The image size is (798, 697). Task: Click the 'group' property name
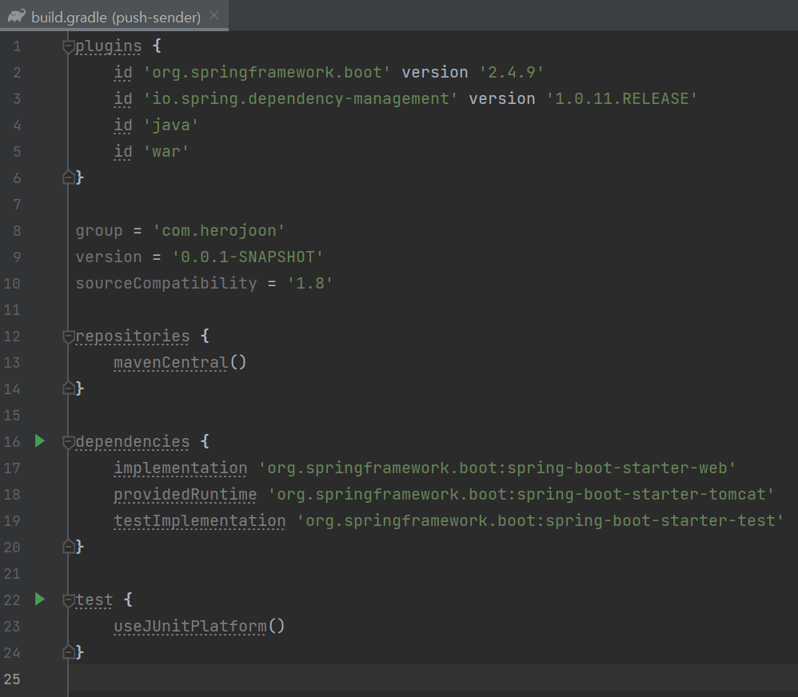[x=99, y=231]
